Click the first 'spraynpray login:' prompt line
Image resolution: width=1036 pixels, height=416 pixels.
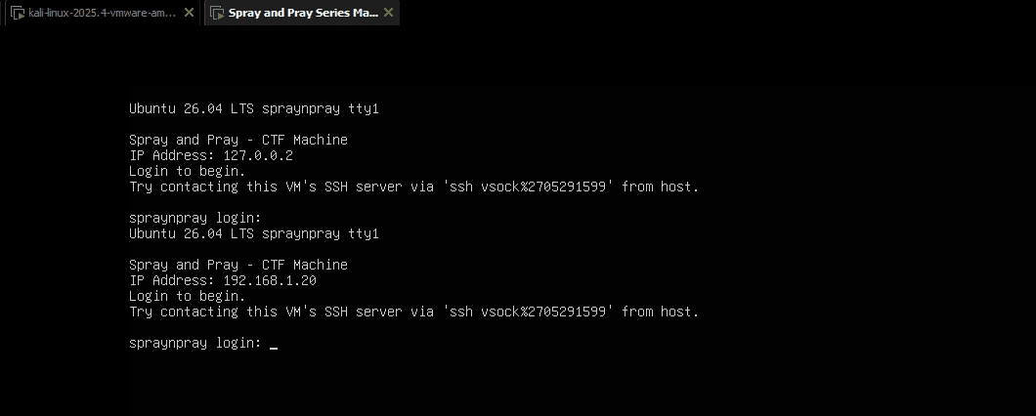coord(194,219)
